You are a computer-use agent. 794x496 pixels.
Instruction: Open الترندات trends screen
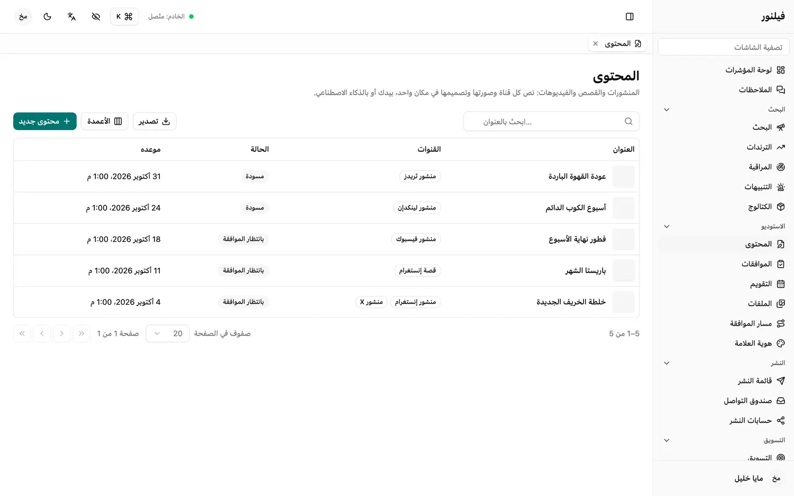(x=723, y=147)
